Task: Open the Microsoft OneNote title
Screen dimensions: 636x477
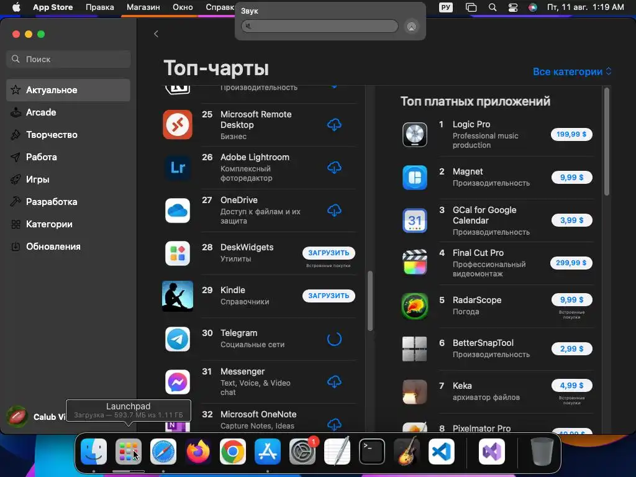Action: click(x=258, y=414)
